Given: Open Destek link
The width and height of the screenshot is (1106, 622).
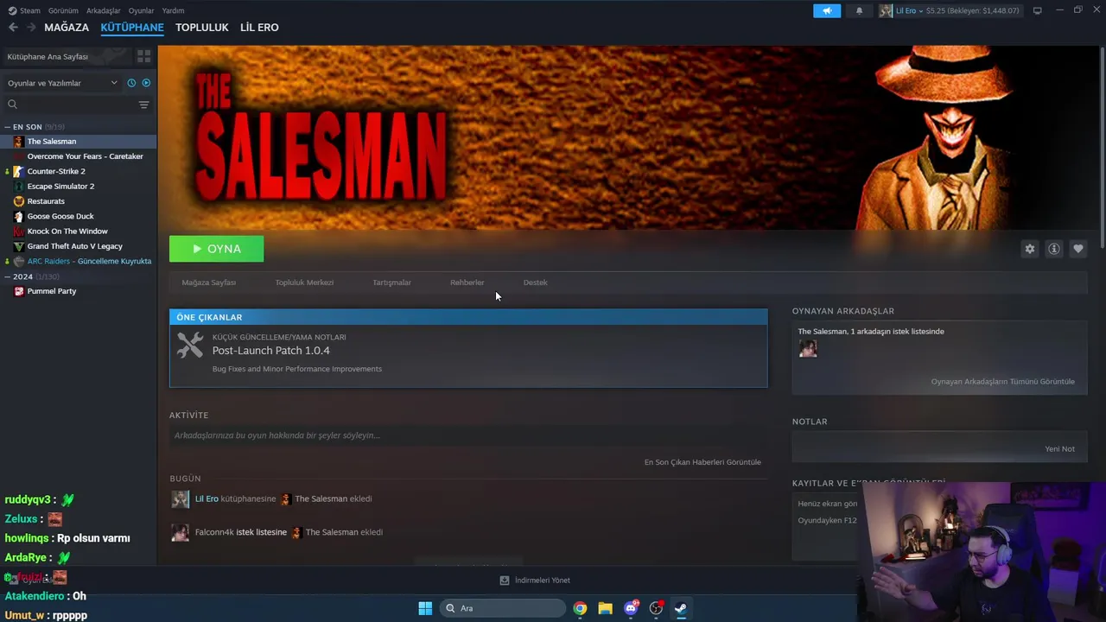Looking at the screenshot, I should 535,282.
